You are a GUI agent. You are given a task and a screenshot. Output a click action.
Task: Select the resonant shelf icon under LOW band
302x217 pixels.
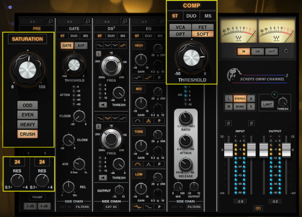pos(137,207)
